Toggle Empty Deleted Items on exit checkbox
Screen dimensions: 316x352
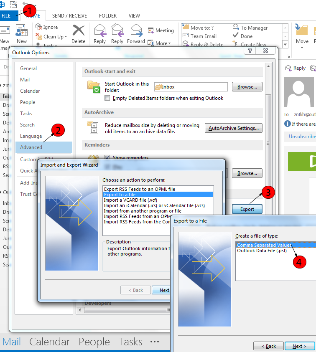tap(107, 98)
